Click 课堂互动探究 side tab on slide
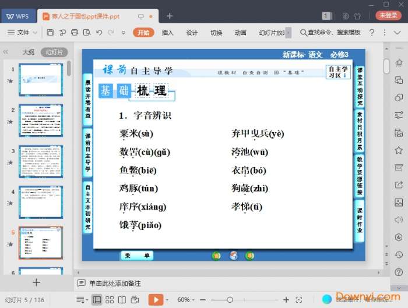Image resolution: width=408 pixels, height=308 pixels. 360,87
